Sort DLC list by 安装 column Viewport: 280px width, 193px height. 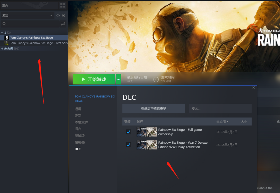[x=127, y=122]
